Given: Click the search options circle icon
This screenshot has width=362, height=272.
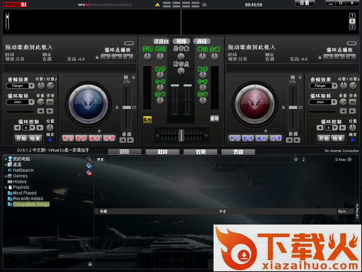Looking at the screenshot, I should coord(296,159).
